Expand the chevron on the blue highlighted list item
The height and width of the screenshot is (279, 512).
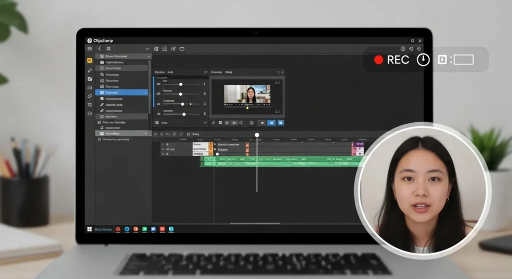coord(146,92)
